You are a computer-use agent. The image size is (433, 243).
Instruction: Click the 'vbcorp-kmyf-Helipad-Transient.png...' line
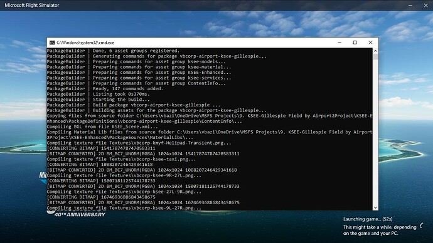point(139,143)
